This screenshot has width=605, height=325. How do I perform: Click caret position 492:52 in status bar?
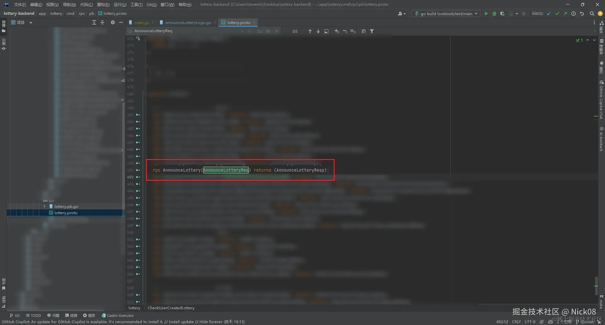coord(502,322)
